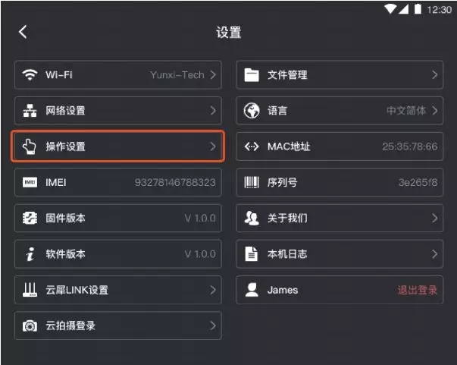Open 网络设置 menu entry
Image resolution: width=457 pixels, height=365 pixels.
[x=118, y=111]
